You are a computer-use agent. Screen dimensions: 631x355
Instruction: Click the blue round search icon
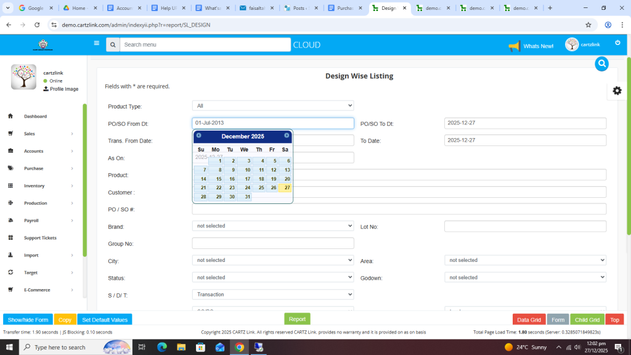(601, 63)
